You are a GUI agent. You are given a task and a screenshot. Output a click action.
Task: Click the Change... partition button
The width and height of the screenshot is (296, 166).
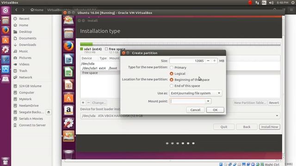pos(99,102)
